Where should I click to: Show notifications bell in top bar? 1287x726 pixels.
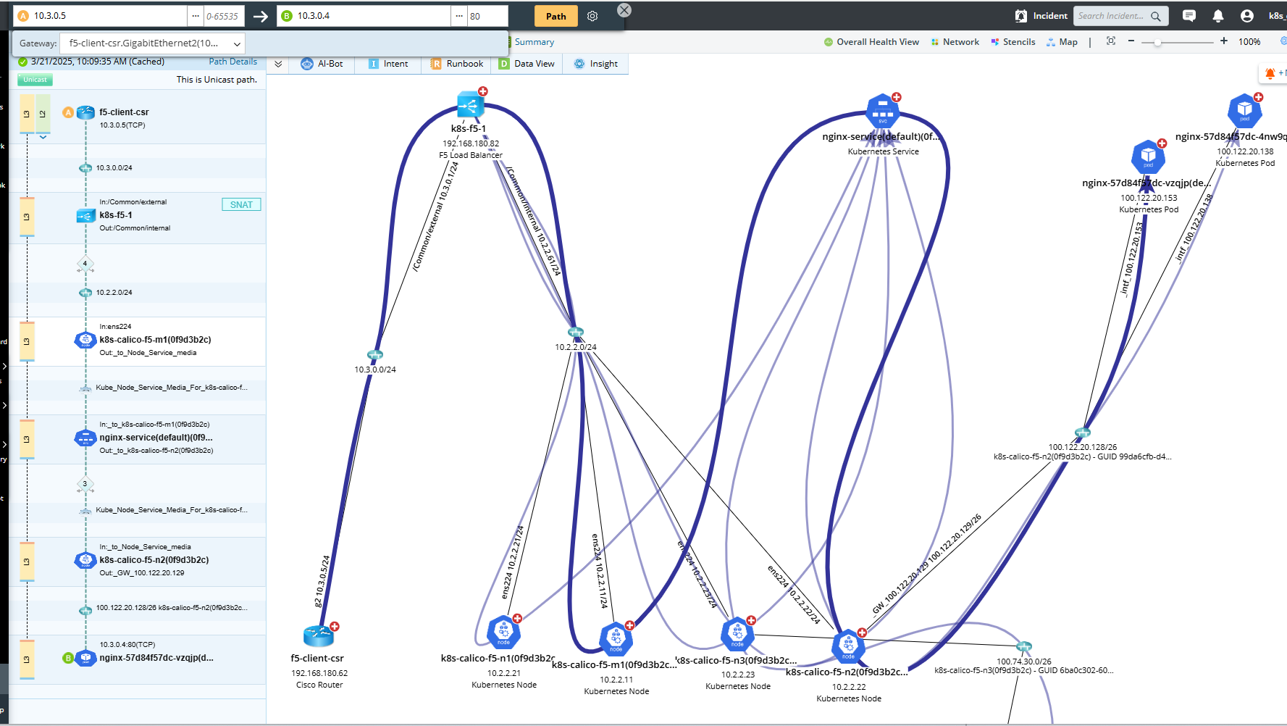coord(1218,16)
